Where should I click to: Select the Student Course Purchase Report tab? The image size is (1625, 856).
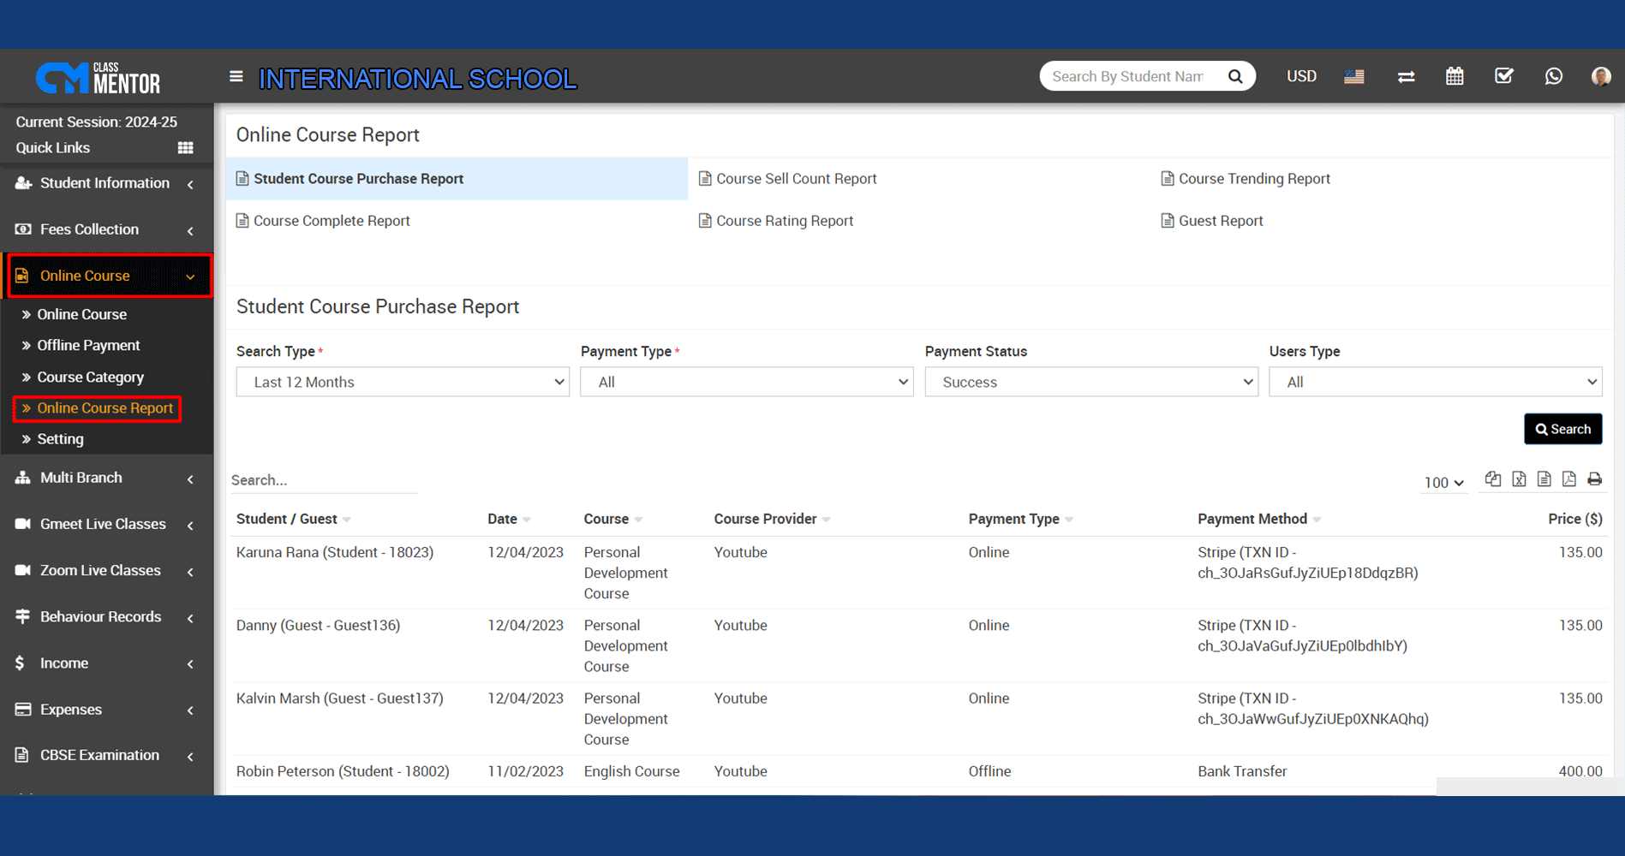[x=457, y=179]
